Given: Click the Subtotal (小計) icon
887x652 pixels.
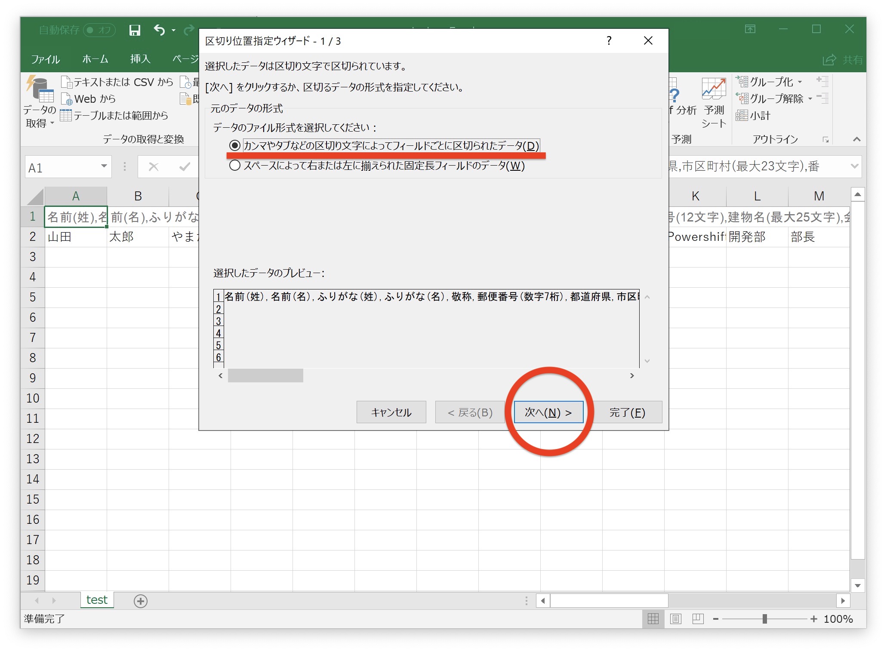Looking at the screenshot, I should coord(741,116).
